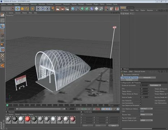Image resolution: width=168 pixels, height=130 pixels.
Task: Enable points mode in the left sidebar
Action: pos(2,35)
